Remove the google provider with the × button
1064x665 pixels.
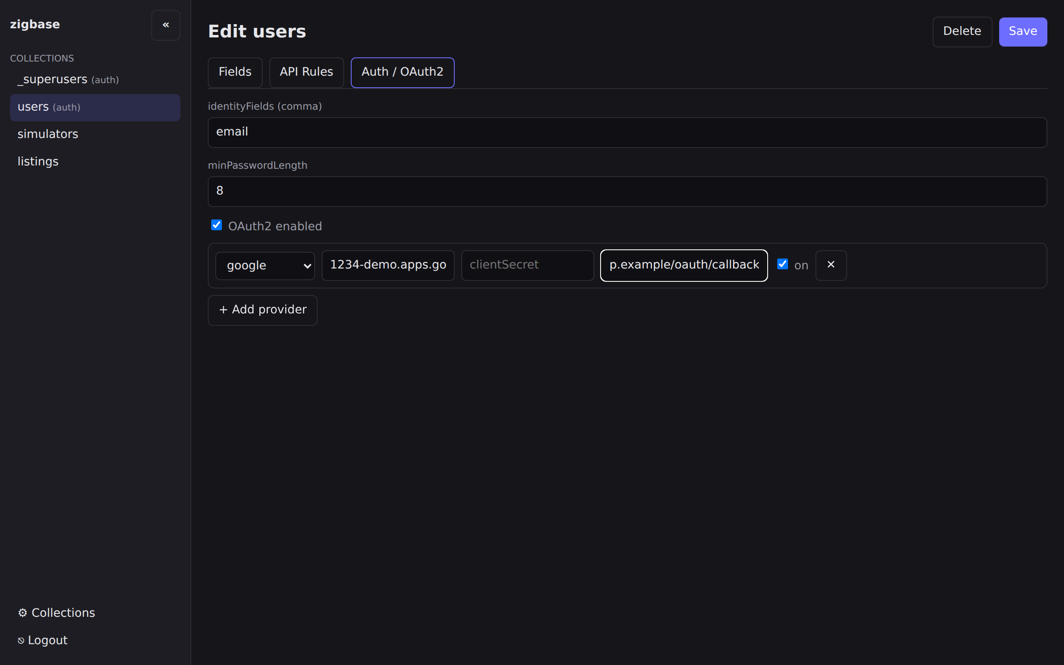click(830, 265)
